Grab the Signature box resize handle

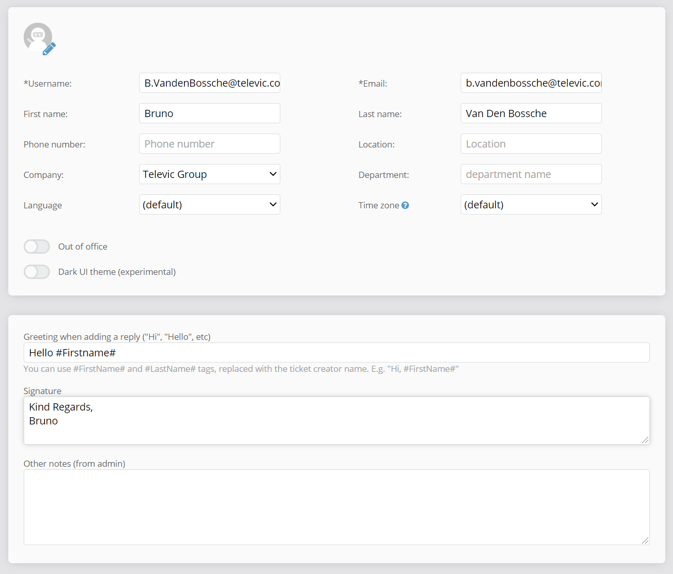pos(645,440)
